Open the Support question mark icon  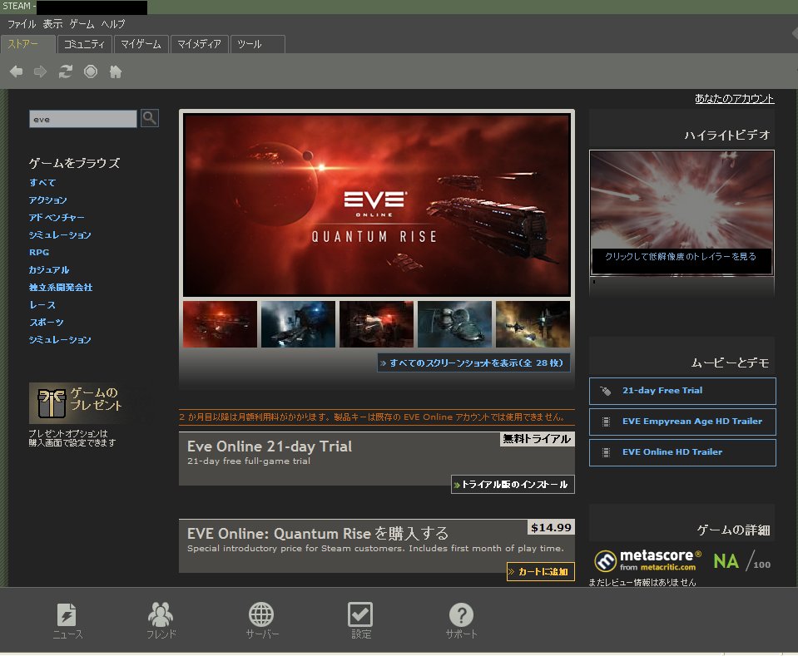tap(461, 621)
